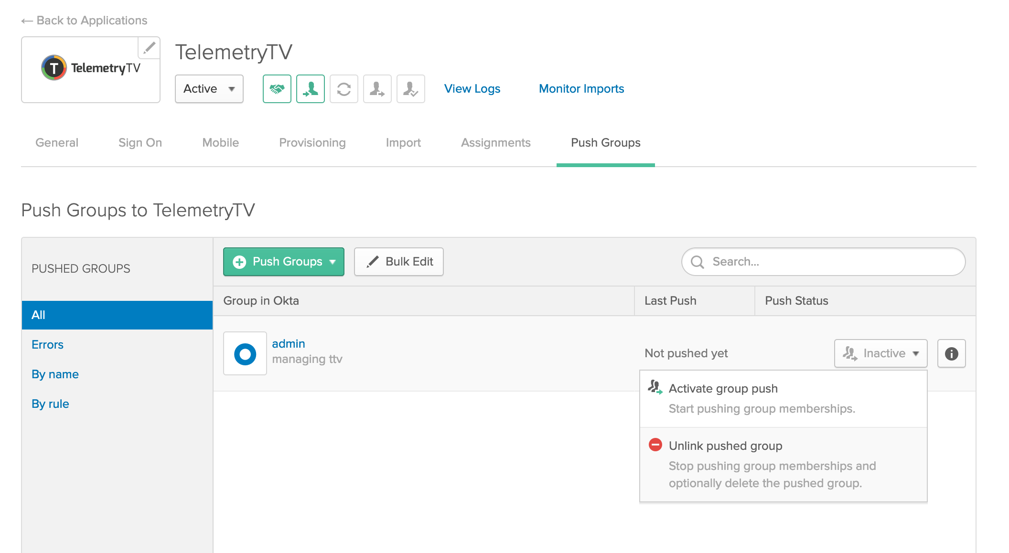
Task: Switch to the Provisioning tab
Action: click(312, 143)
